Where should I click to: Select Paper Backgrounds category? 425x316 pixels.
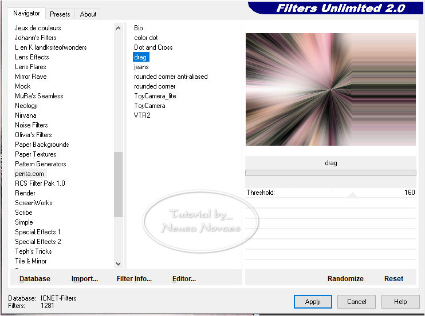click(x=42, y=145)
